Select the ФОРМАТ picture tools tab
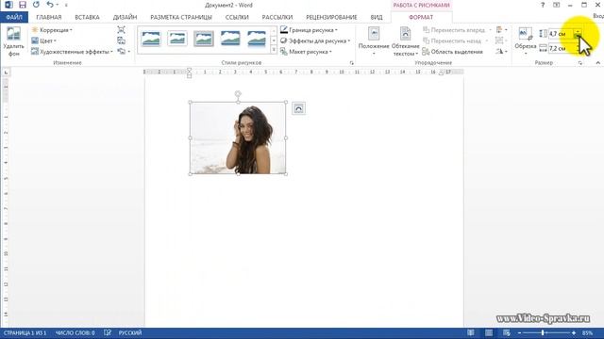Image resolution: width=604 pixels, height=339 pixels. click(421, 17)
